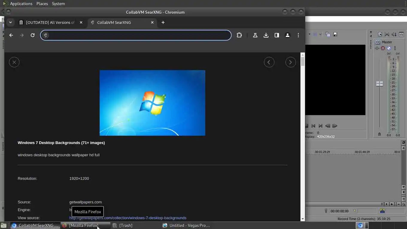
Task: Zoom in timeline horizontally plus button in Vegas
Action: pyautogui.click(x=391, y=204)
